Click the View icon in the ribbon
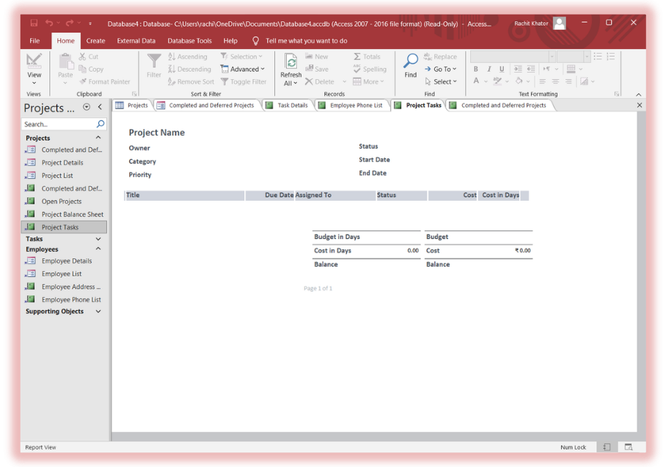 pyautogui.click(x=34, y=62)
